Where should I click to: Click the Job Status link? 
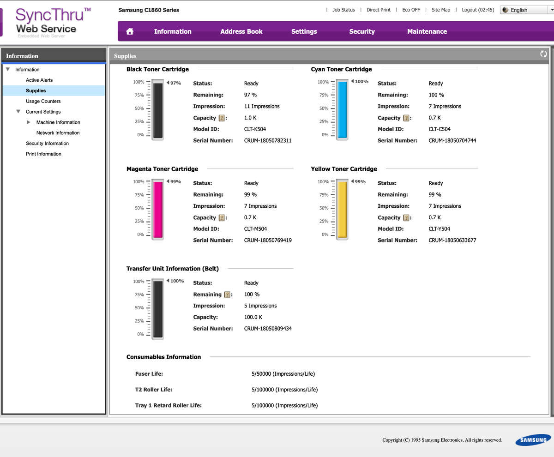pos(343,10)
